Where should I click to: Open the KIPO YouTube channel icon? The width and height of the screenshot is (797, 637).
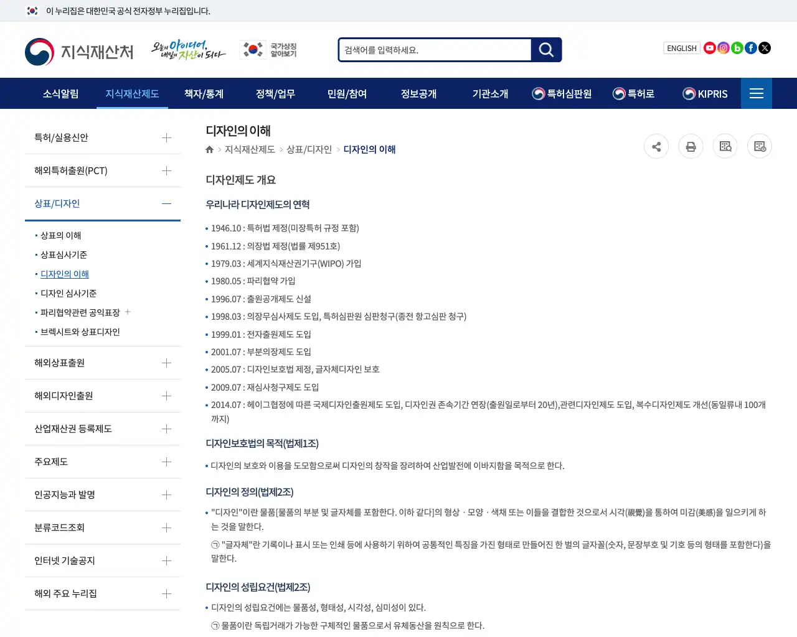pos(709,47)
